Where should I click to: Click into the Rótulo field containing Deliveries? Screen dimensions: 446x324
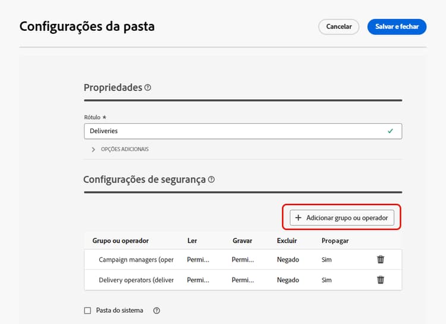tap(243, 131)
